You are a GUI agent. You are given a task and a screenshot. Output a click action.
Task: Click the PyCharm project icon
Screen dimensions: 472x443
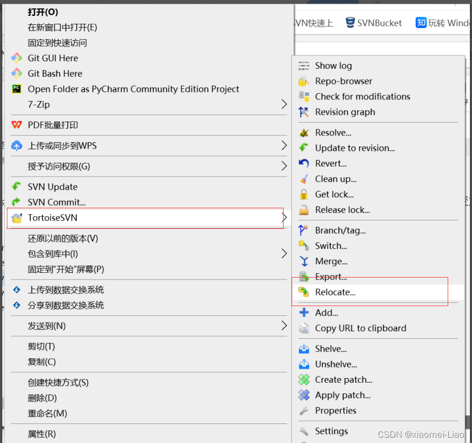coord(16,89)
